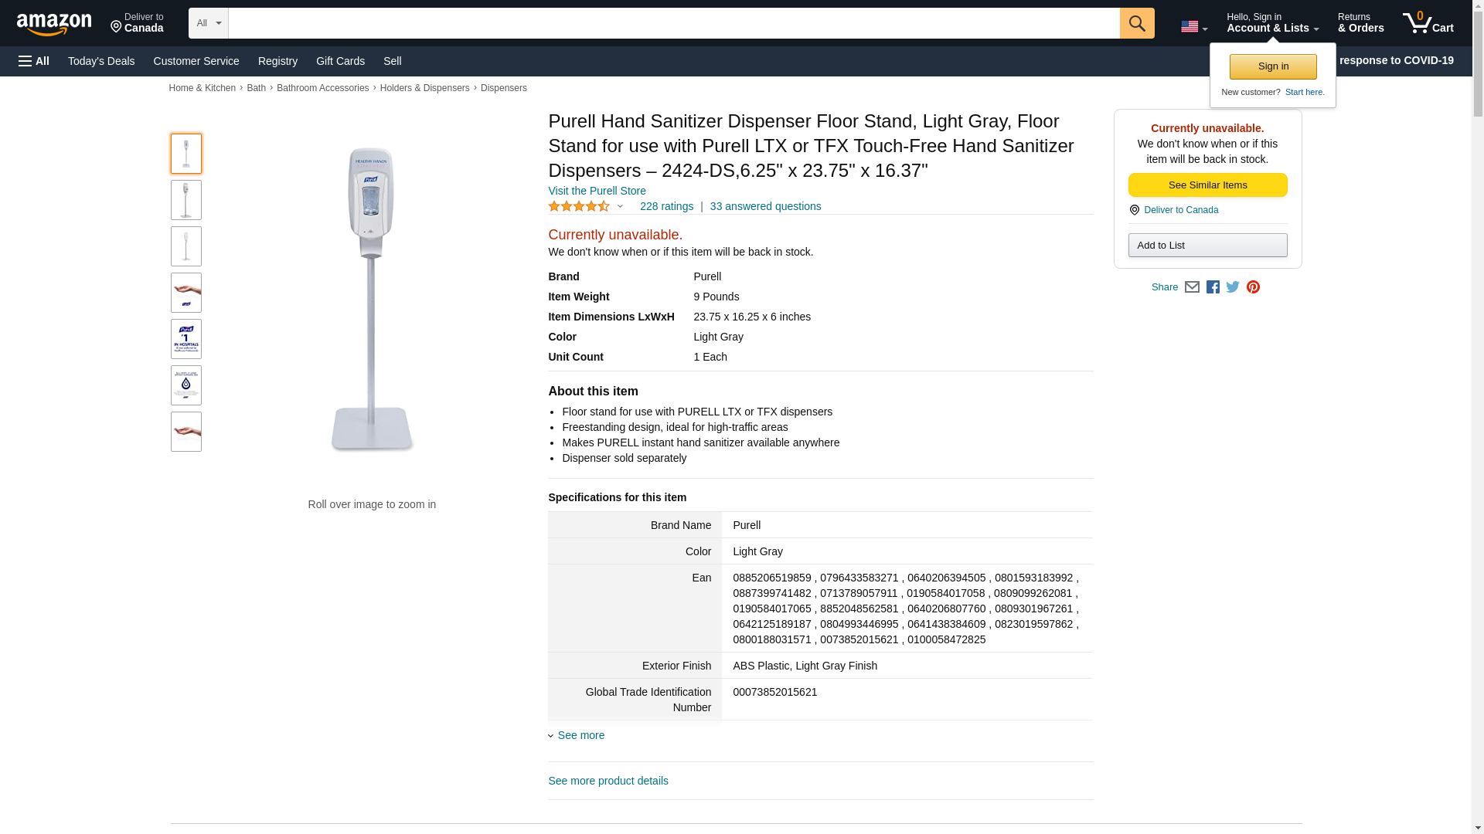
Task: Share the product on Pinterest
Action: [x=1253, y=287]
